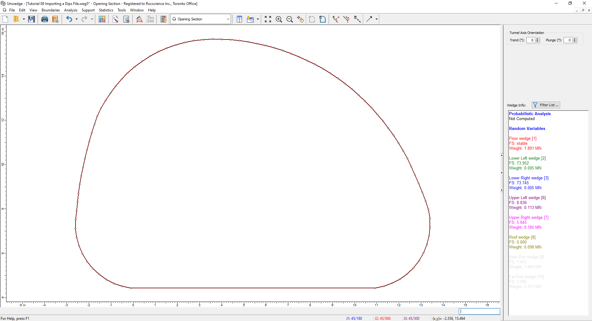The width and height of the screenshot is (592, 321).
Task: Open the redo history dropdown arrow
Action: click(92, 19)
